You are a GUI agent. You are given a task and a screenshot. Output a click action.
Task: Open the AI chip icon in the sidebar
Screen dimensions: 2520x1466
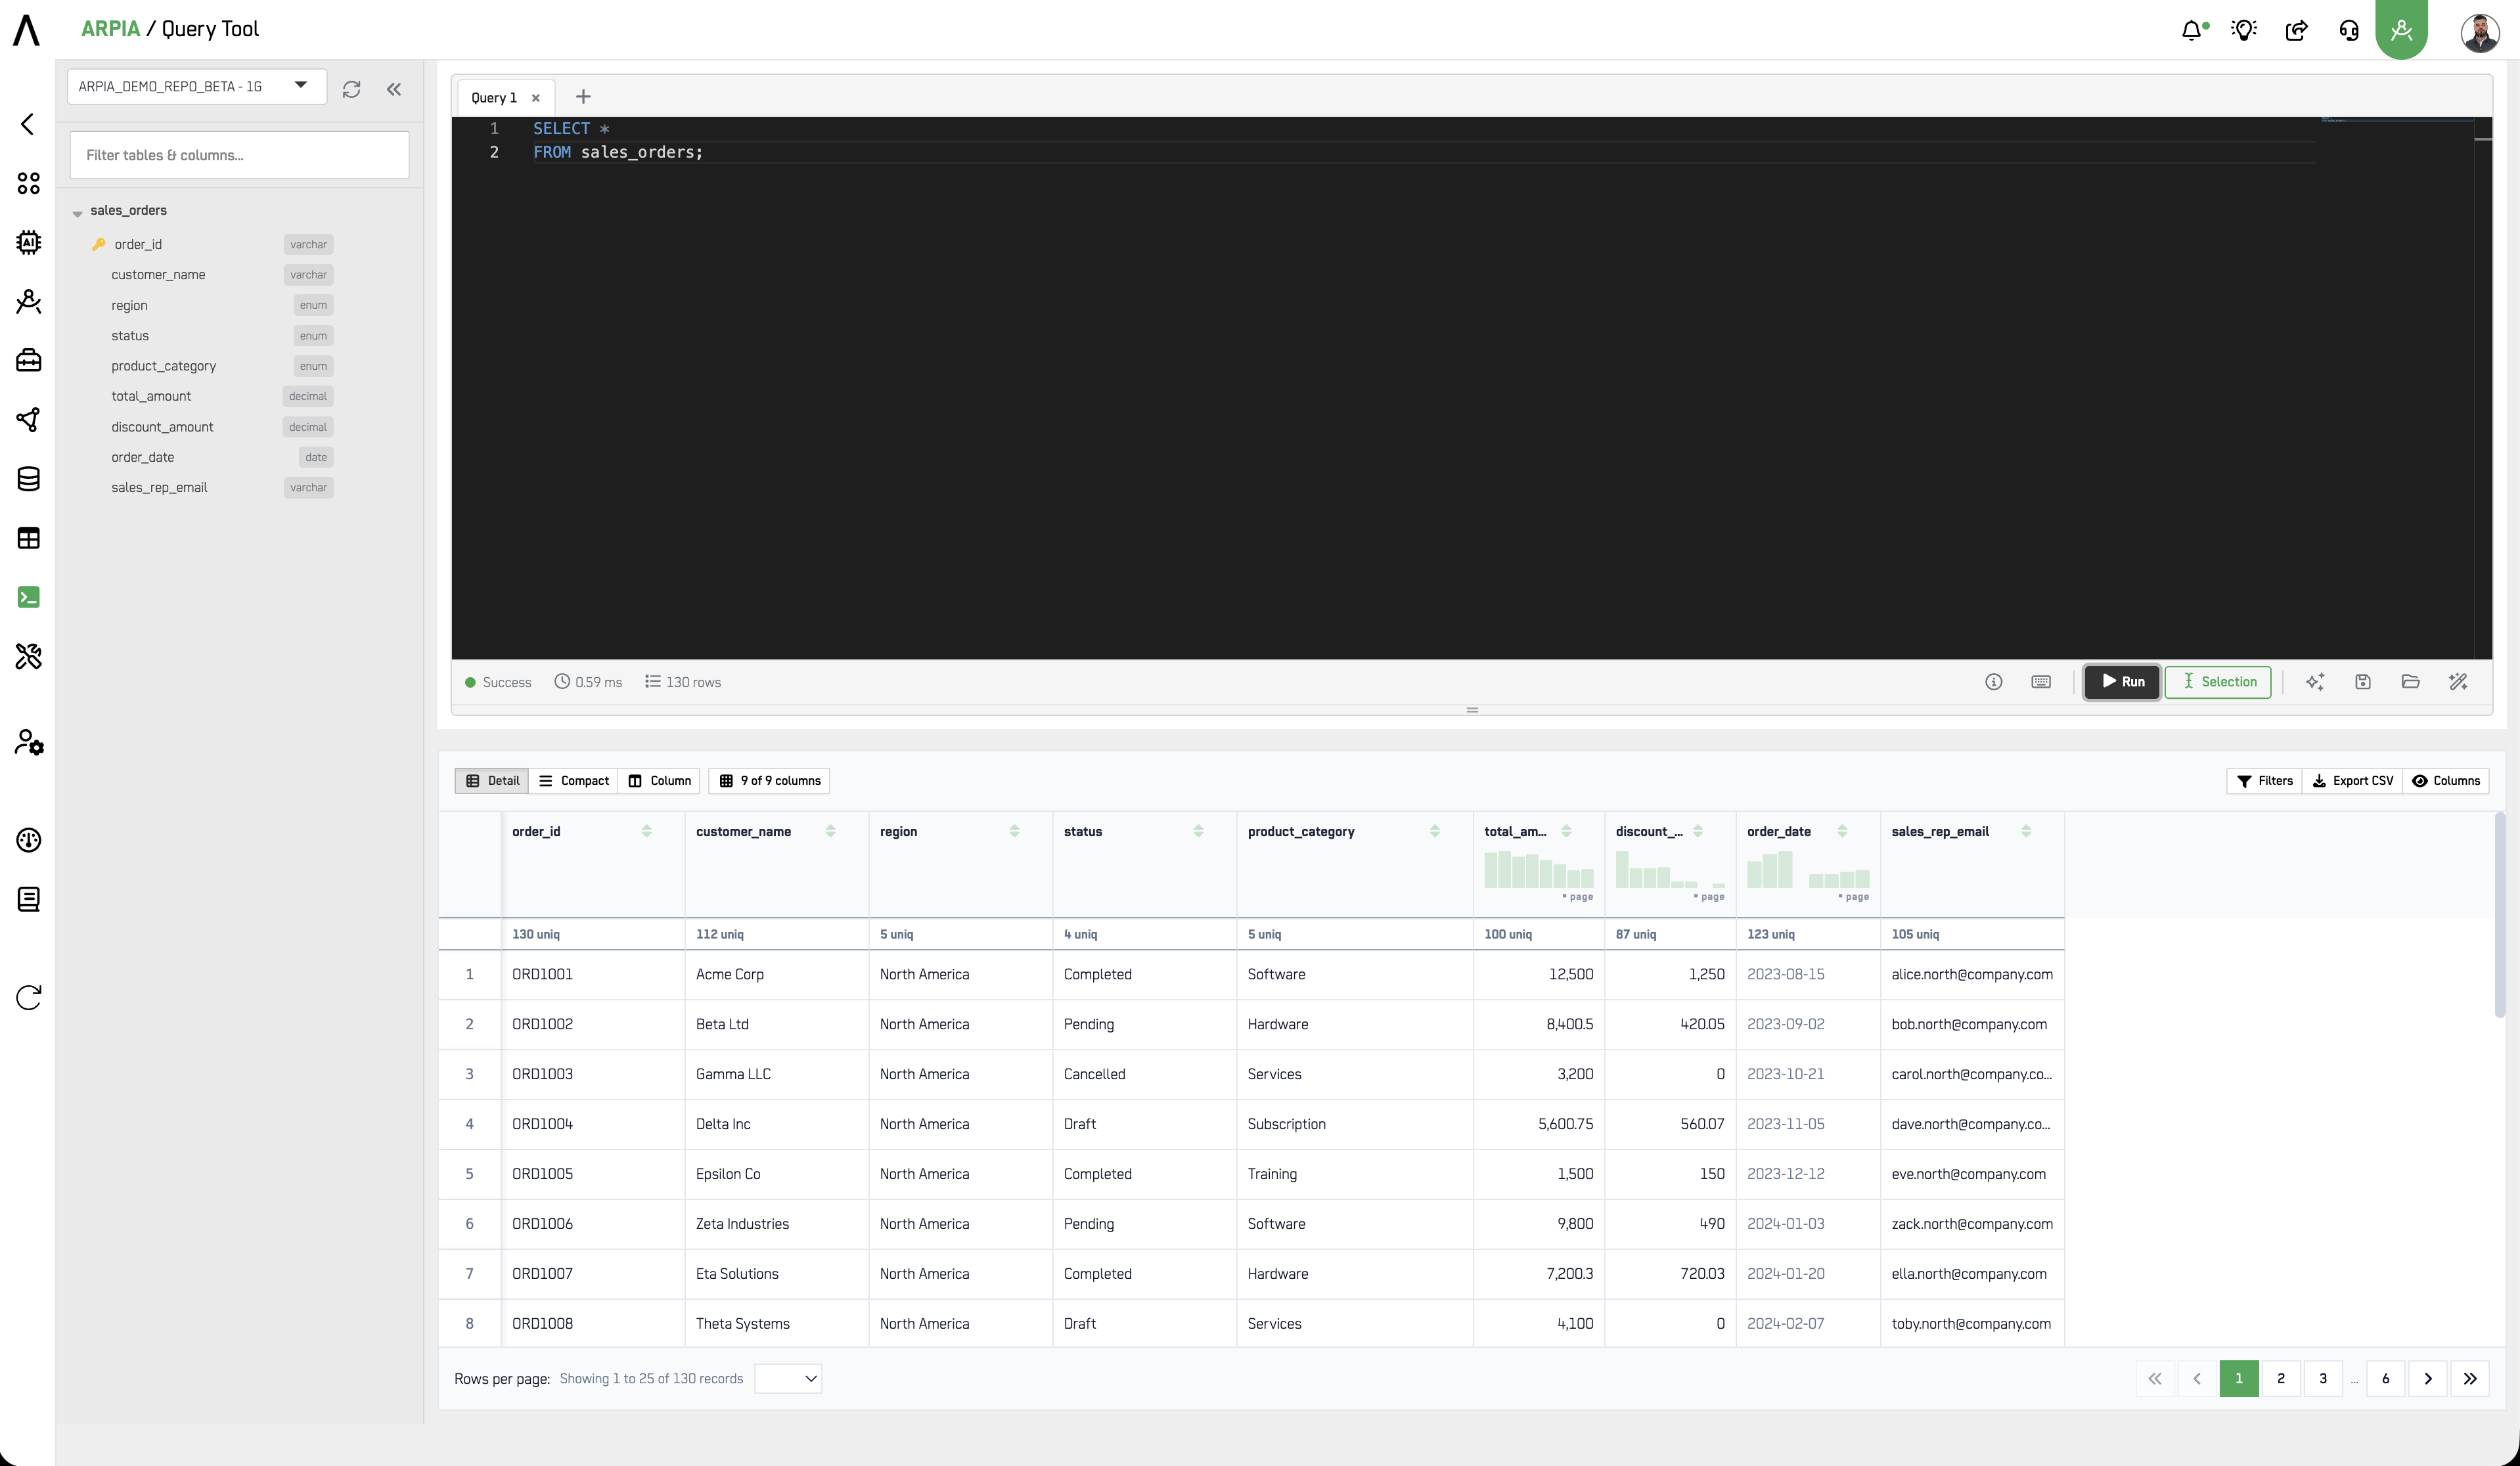click(29, 242)
